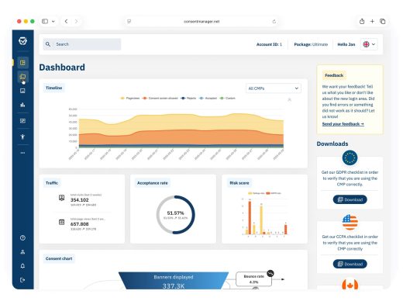The image size is (403, 308).
Task: Click the Banners displayed funnel bar
Action: tap(174, 281)
